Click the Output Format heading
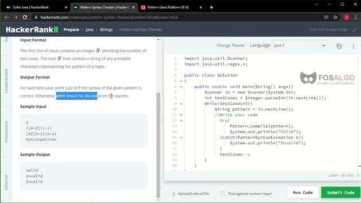 pyautogui.click(x=35, y=77)
